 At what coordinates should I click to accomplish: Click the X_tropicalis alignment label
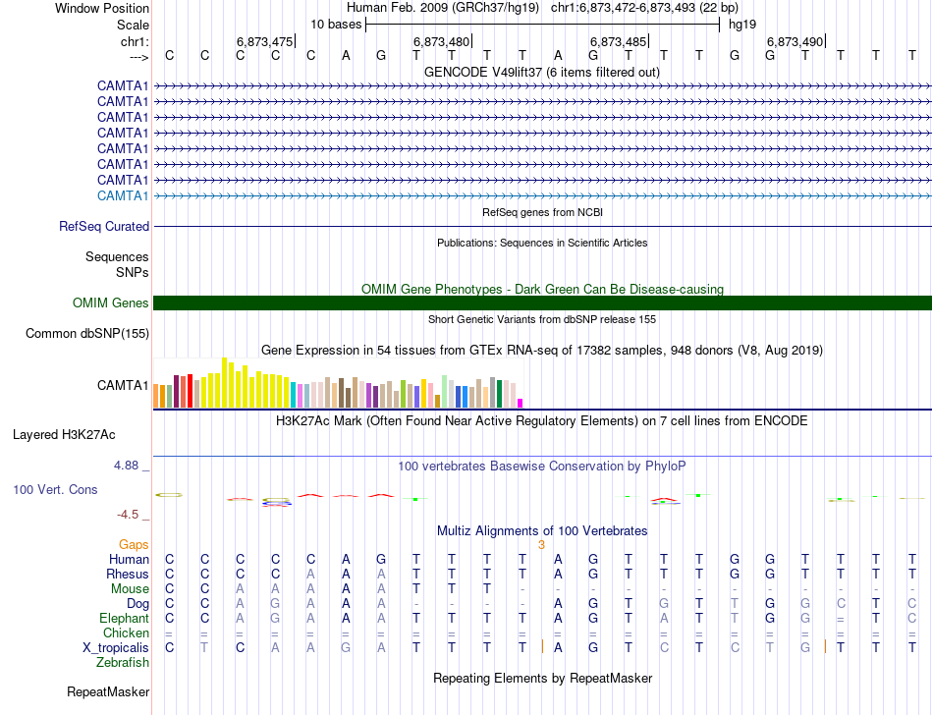pos(116,647)
